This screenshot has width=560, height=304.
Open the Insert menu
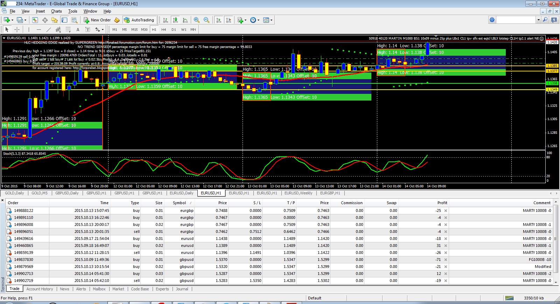point(40,11)
